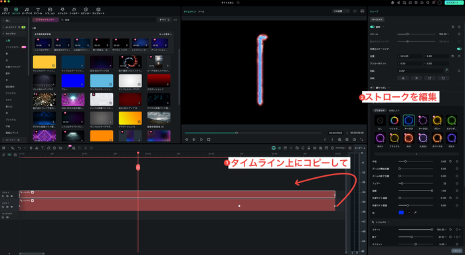Click the play button under preview
This screenshot has width=465, height=255.
coord(201,139)
